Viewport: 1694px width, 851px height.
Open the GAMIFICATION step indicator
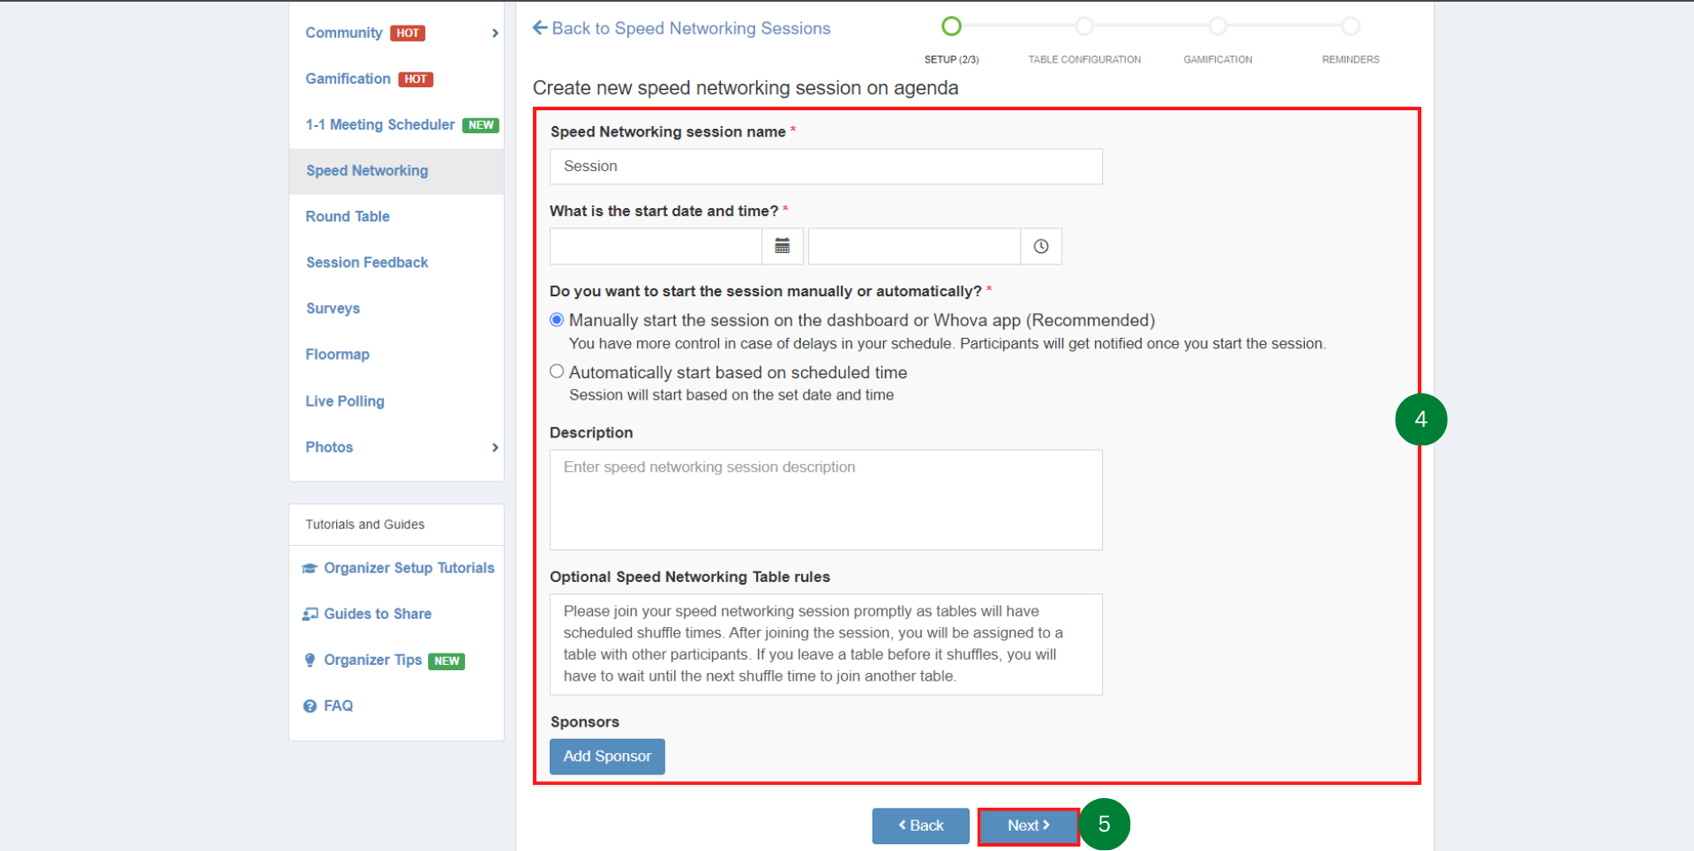tap(1218, 26)
